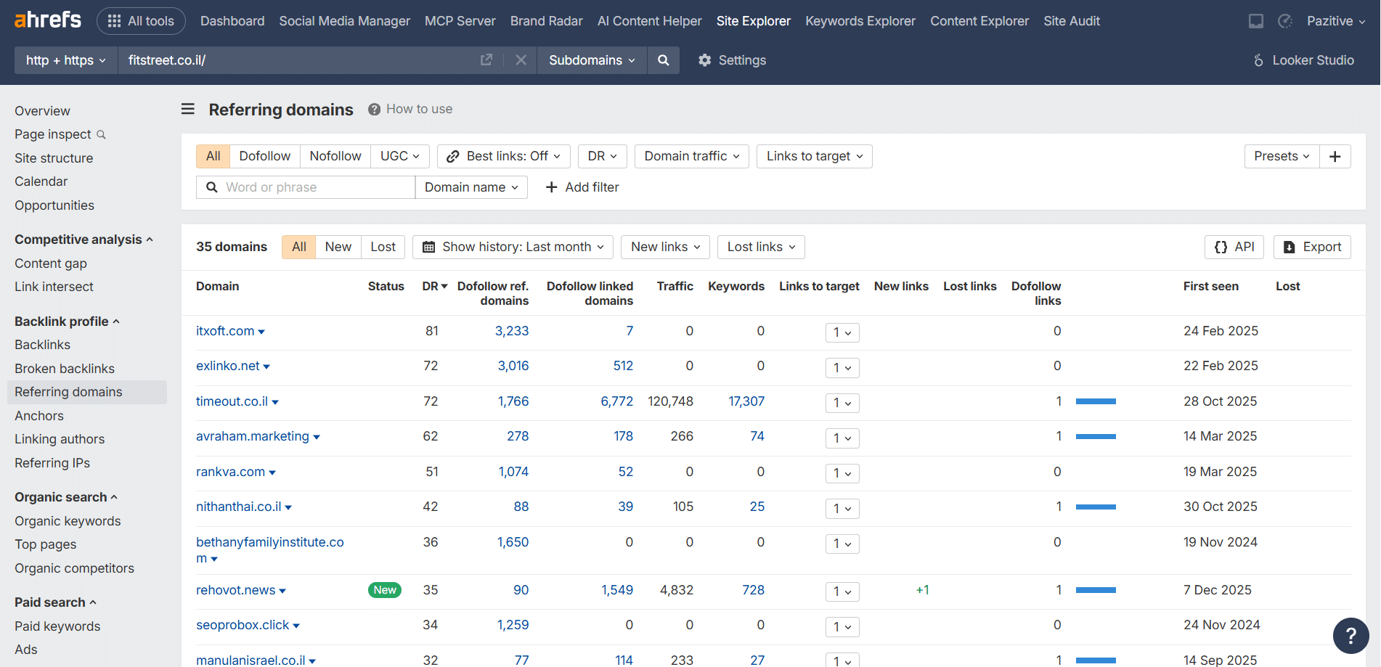Open Settings with the gear icon
The width and height of the screenshot is (1381, 667).
[x=732, y=60]
